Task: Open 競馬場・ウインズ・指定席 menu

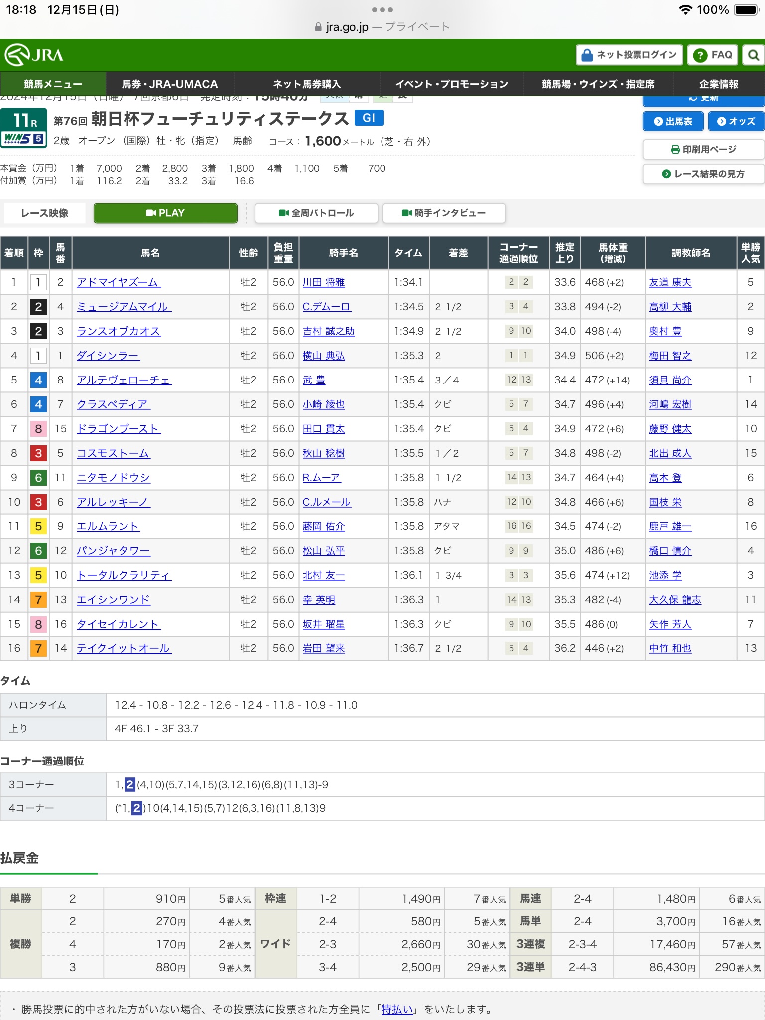Action: click(x=598, y=84)
